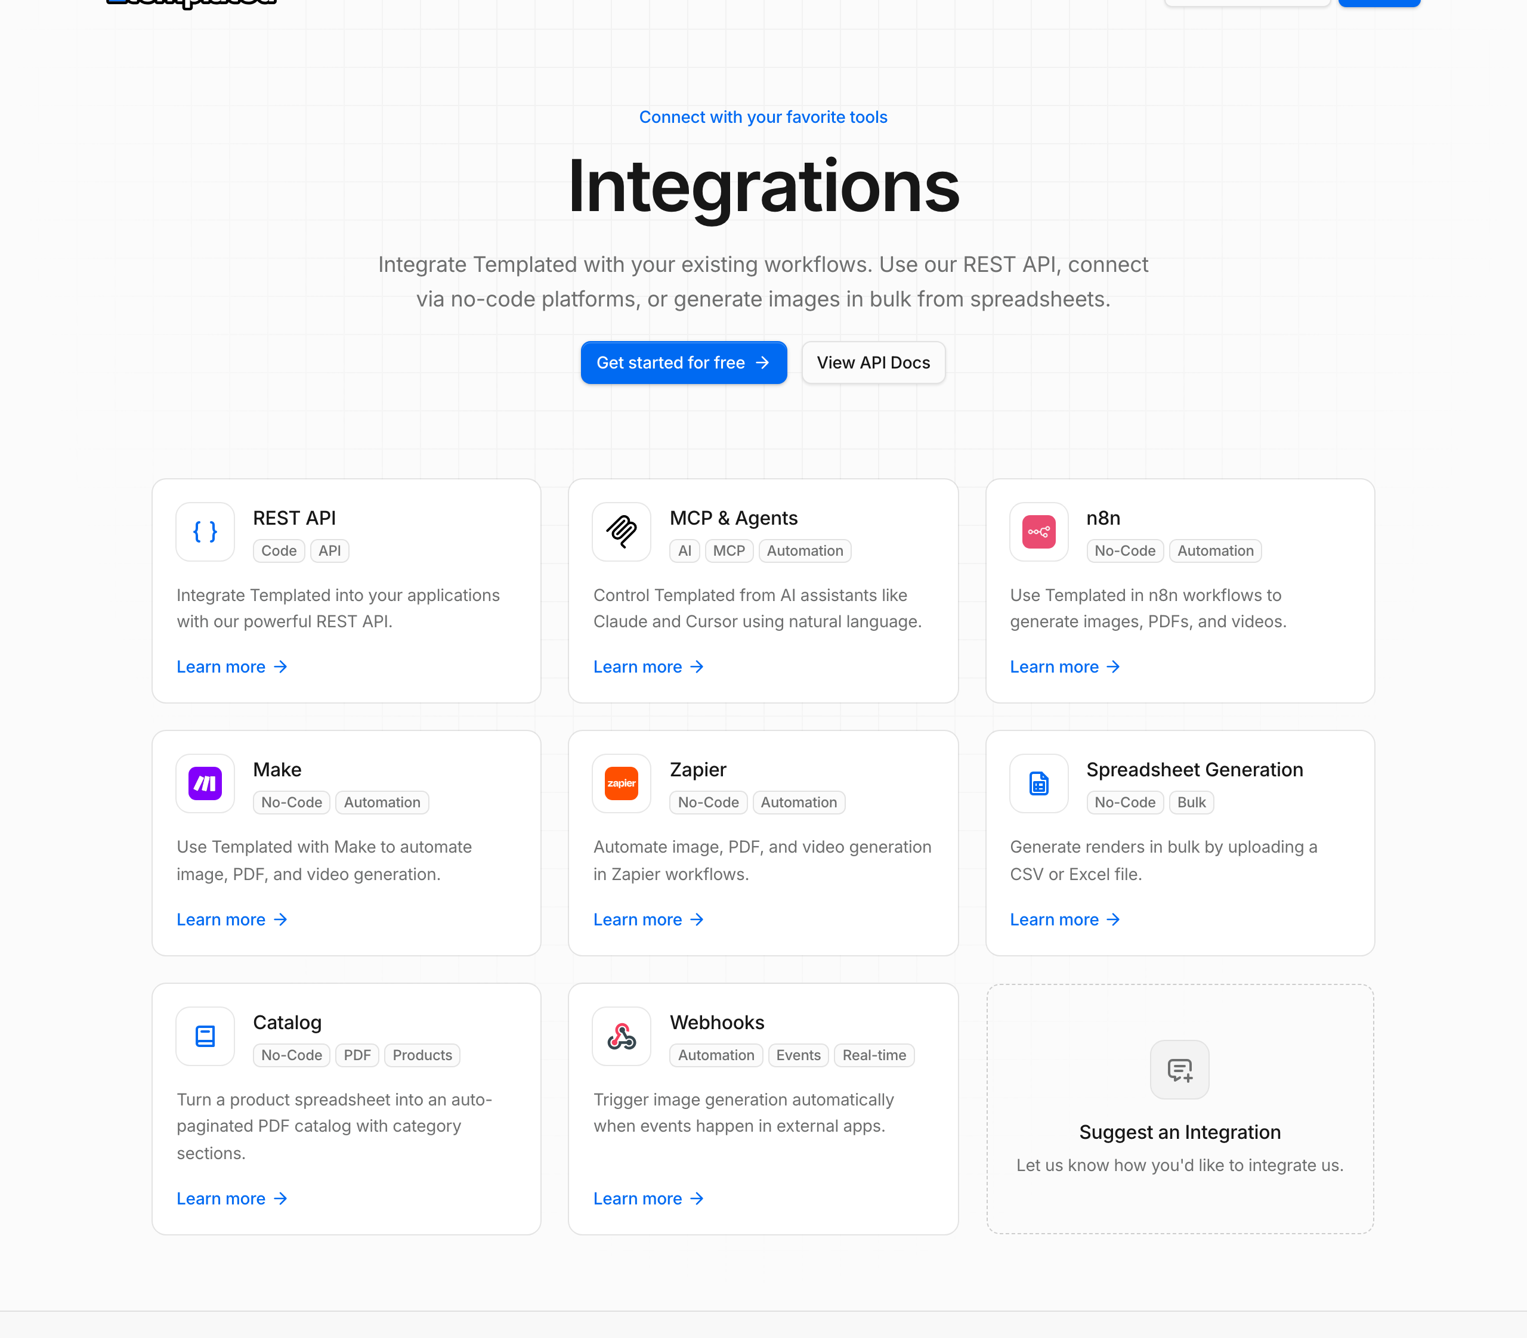
Task: Click the Events tag on Webhooks
Action: [798, 1056]
